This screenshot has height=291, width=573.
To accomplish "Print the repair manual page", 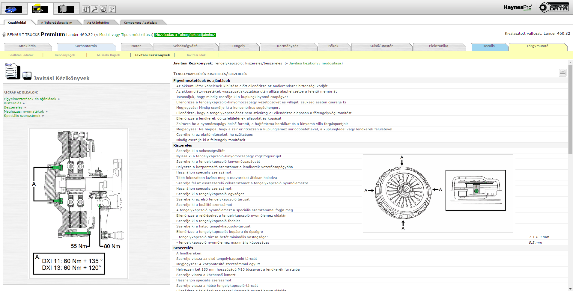I will (562, 73).
